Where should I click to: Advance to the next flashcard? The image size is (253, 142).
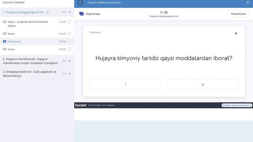coord(202,84)
